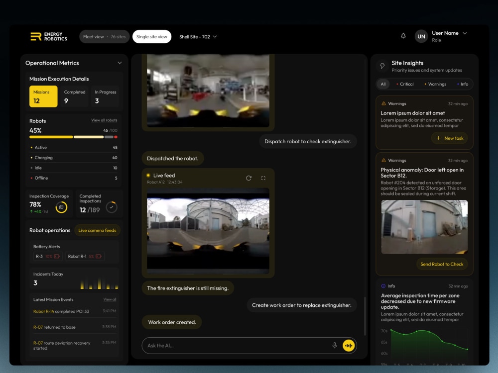Select the In Progress 3 tile
Image resolution: width=498 pixels, height=373 pixels.
[x=105, y=96]
